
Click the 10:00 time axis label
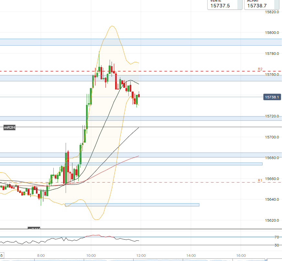tap(91, 256)
